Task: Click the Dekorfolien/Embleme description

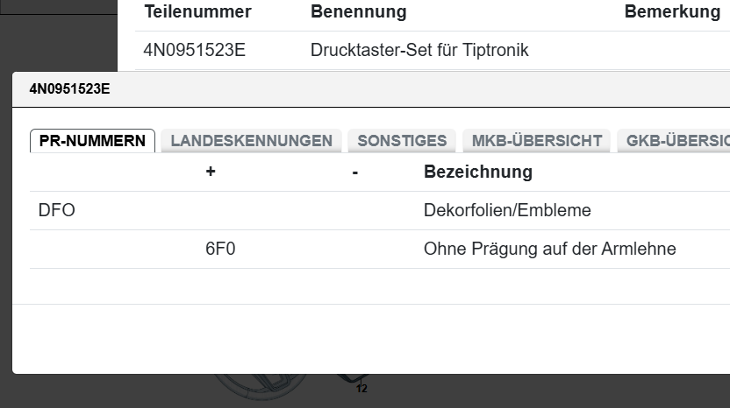Action: (507, 210)
